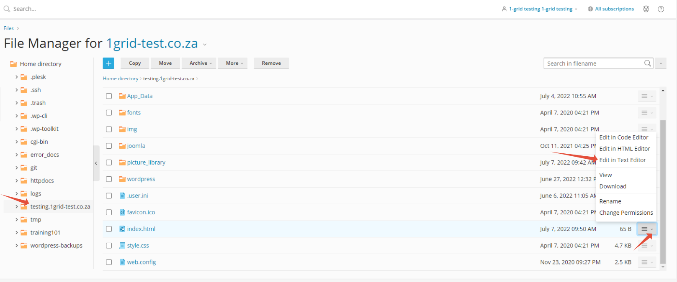This screenshot has height=282, width=677.
Task: Open hamburger menu for fonts row
Action: coord(647,113)
